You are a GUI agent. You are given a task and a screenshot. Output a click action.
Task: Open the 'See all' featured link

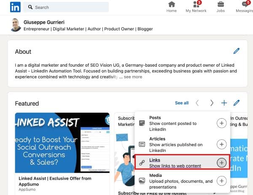tap(182, 103)
